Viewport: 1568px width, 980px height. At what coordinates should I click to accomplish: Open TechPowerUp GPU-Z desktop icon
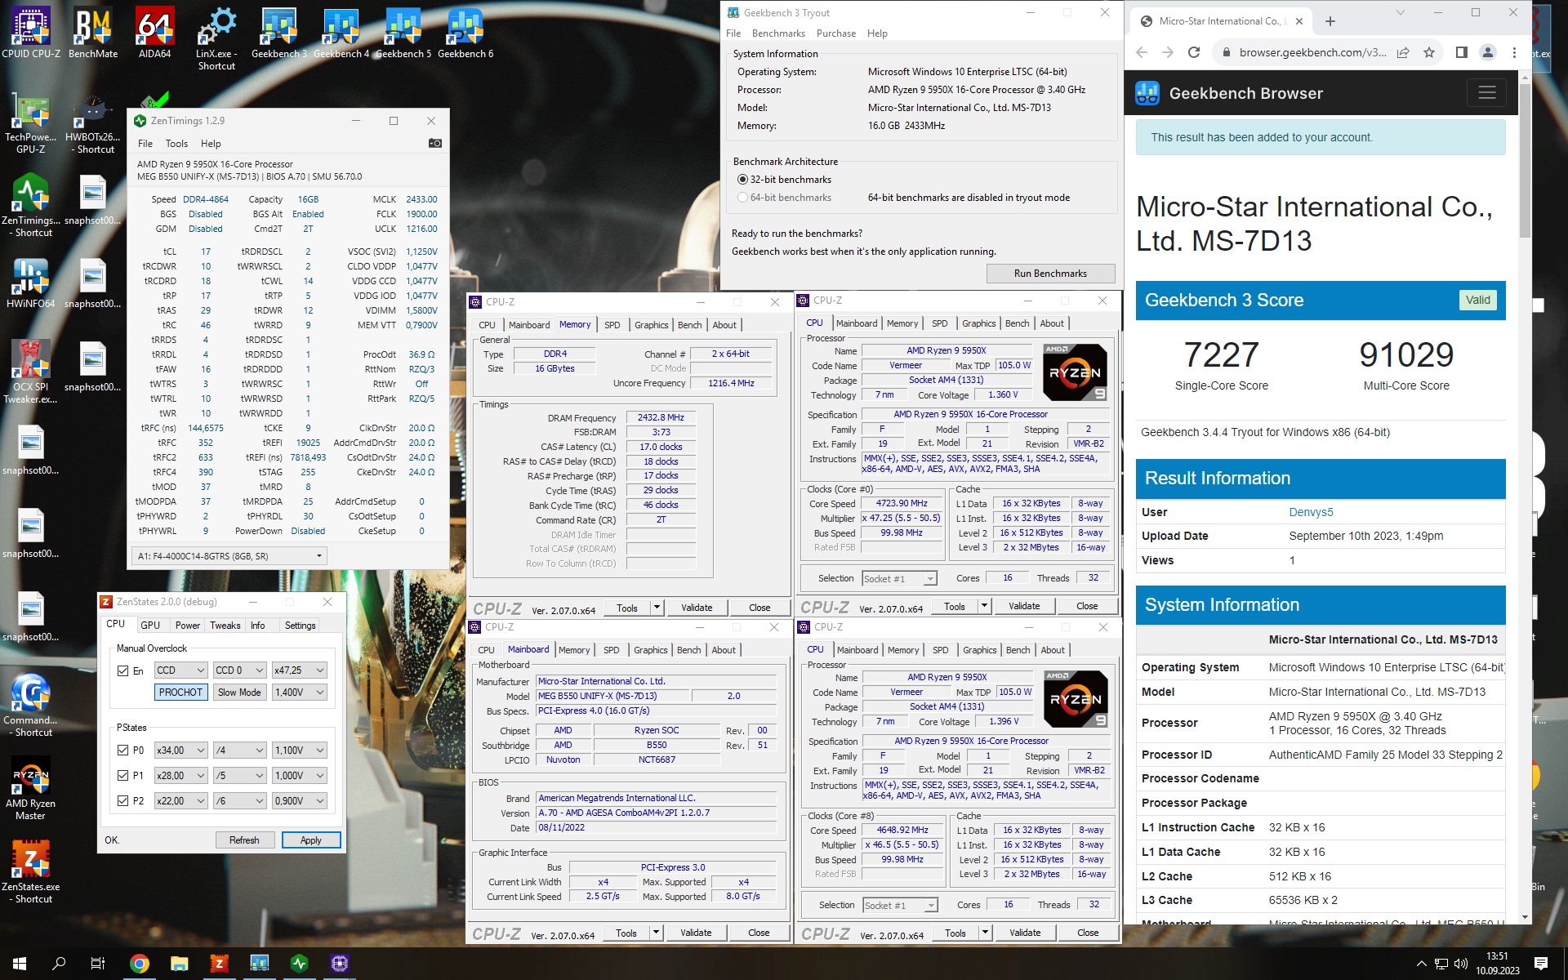[x=31, y=124]
